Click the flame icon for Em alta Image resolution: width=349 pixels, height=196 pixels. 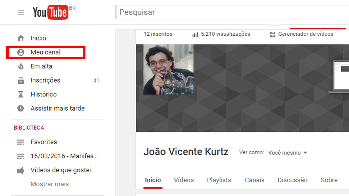[x=21, y=66]
